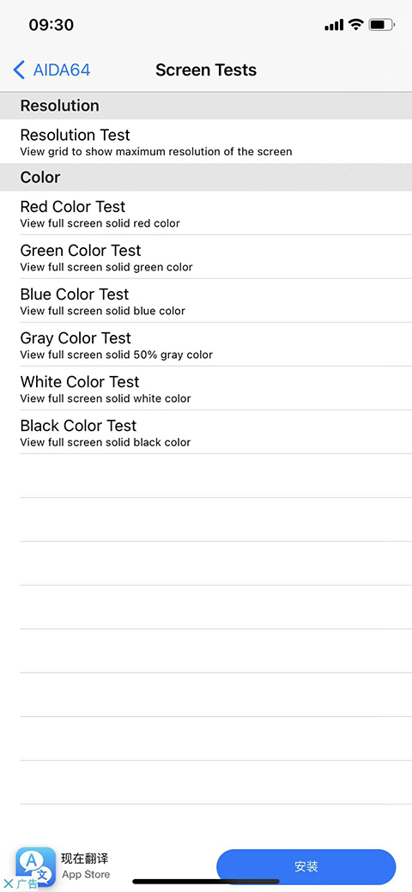Screen dimensions: 412x892
Task: Select Green Color Test entry
Action: (x=206, y=258)
